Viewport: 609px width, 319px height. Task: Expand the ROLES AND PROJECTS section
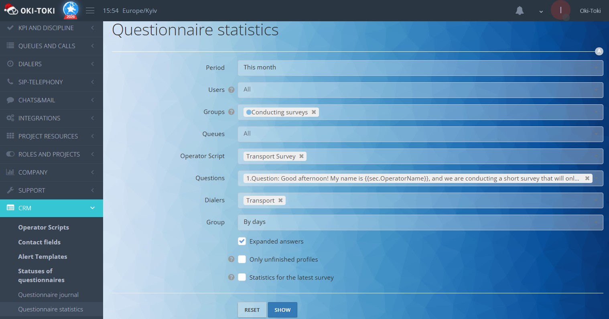pos(49,154)
